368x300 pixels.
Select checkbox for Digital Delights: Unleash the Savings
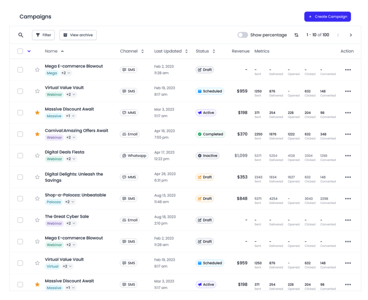[x=20, y=177]
